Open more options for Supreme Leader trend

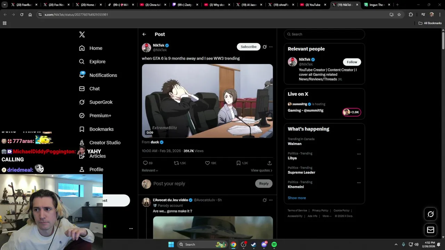coord(359,168)
